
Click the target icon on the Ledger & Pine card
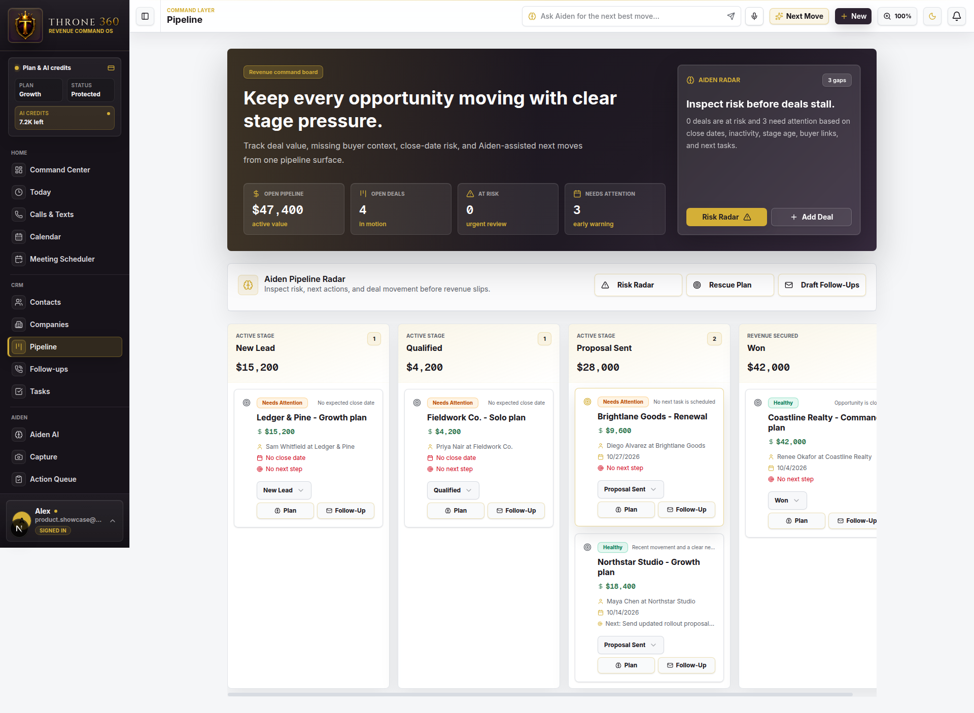point(247,403)
